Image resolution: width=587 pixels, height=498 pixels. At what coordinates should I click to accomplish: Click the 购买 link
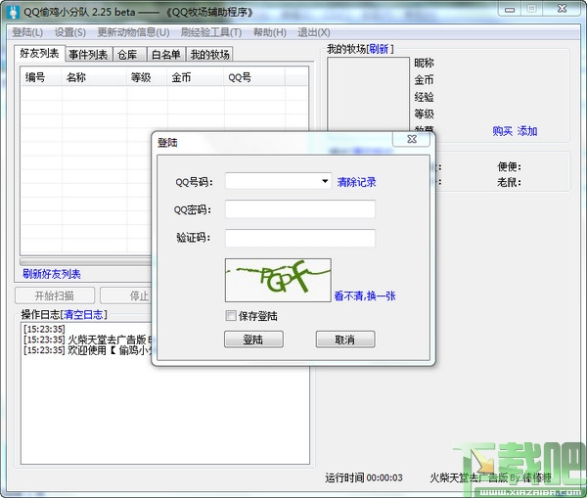click(503, 131)
